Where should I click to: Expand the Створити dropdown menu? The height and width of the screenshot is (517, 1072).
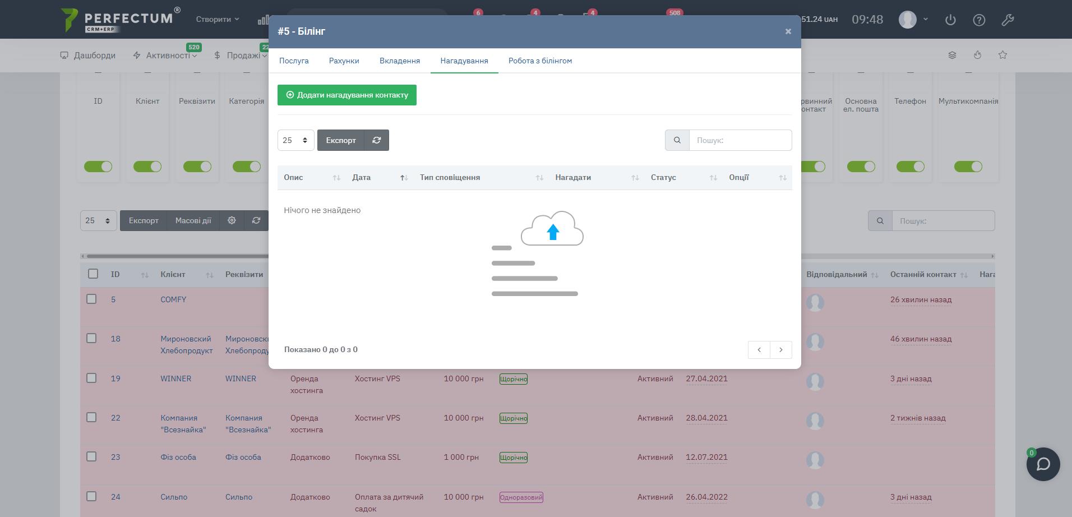tap(217, 19)
